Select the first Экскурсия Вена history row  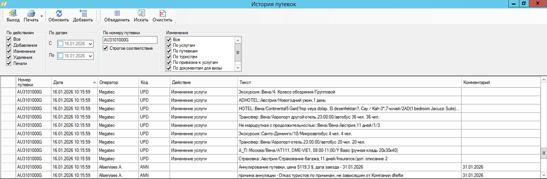287,92
